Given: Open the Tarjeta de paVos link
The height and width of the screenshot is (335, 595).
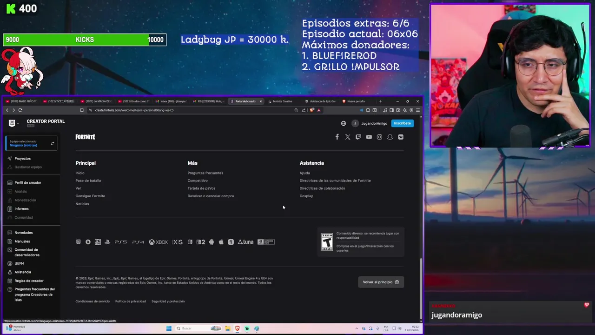Looking at the screenshot, I should pyautogui.click(x=201, y=188).
